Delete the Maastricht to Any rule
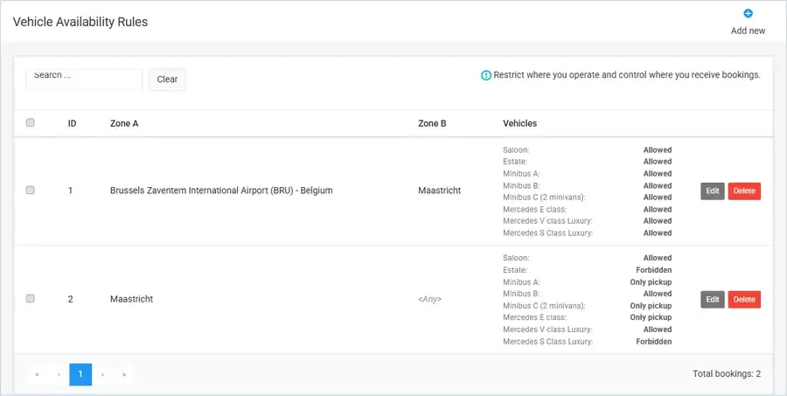The width and height of the screenshot is (787, 396). 744,299
